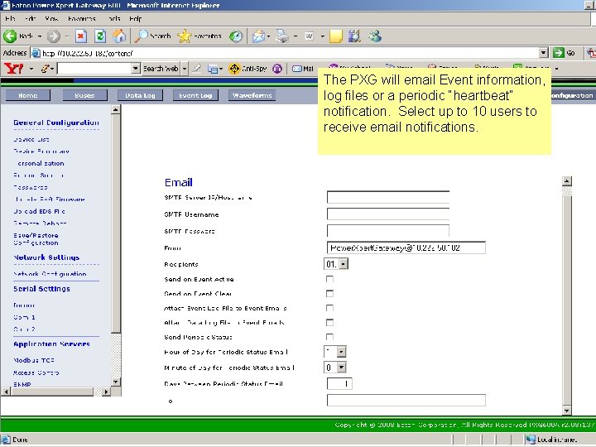Open the Modbus TCP link

coord(34,360)
